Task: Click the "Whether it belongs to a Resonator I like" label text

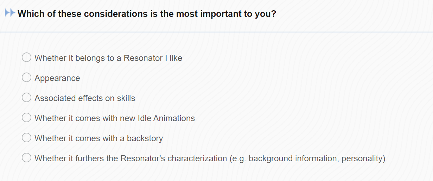Action: tap(108, 58)
